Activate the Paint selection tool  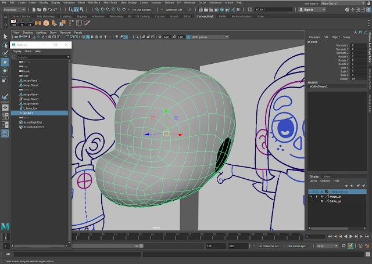(5, 53)
